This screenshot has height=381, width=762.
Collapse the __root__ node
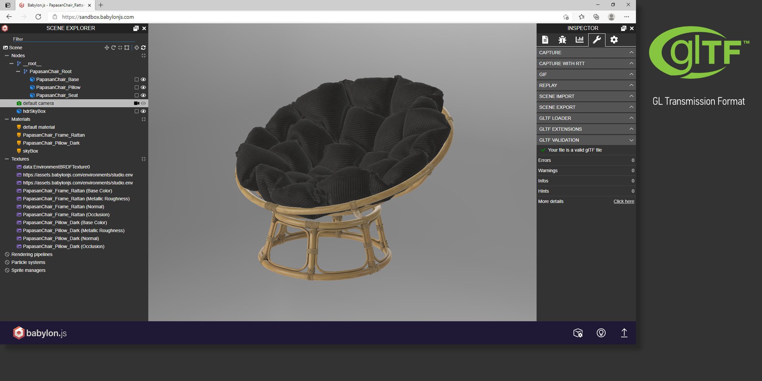pyautogui.click(x=12, y=63)
